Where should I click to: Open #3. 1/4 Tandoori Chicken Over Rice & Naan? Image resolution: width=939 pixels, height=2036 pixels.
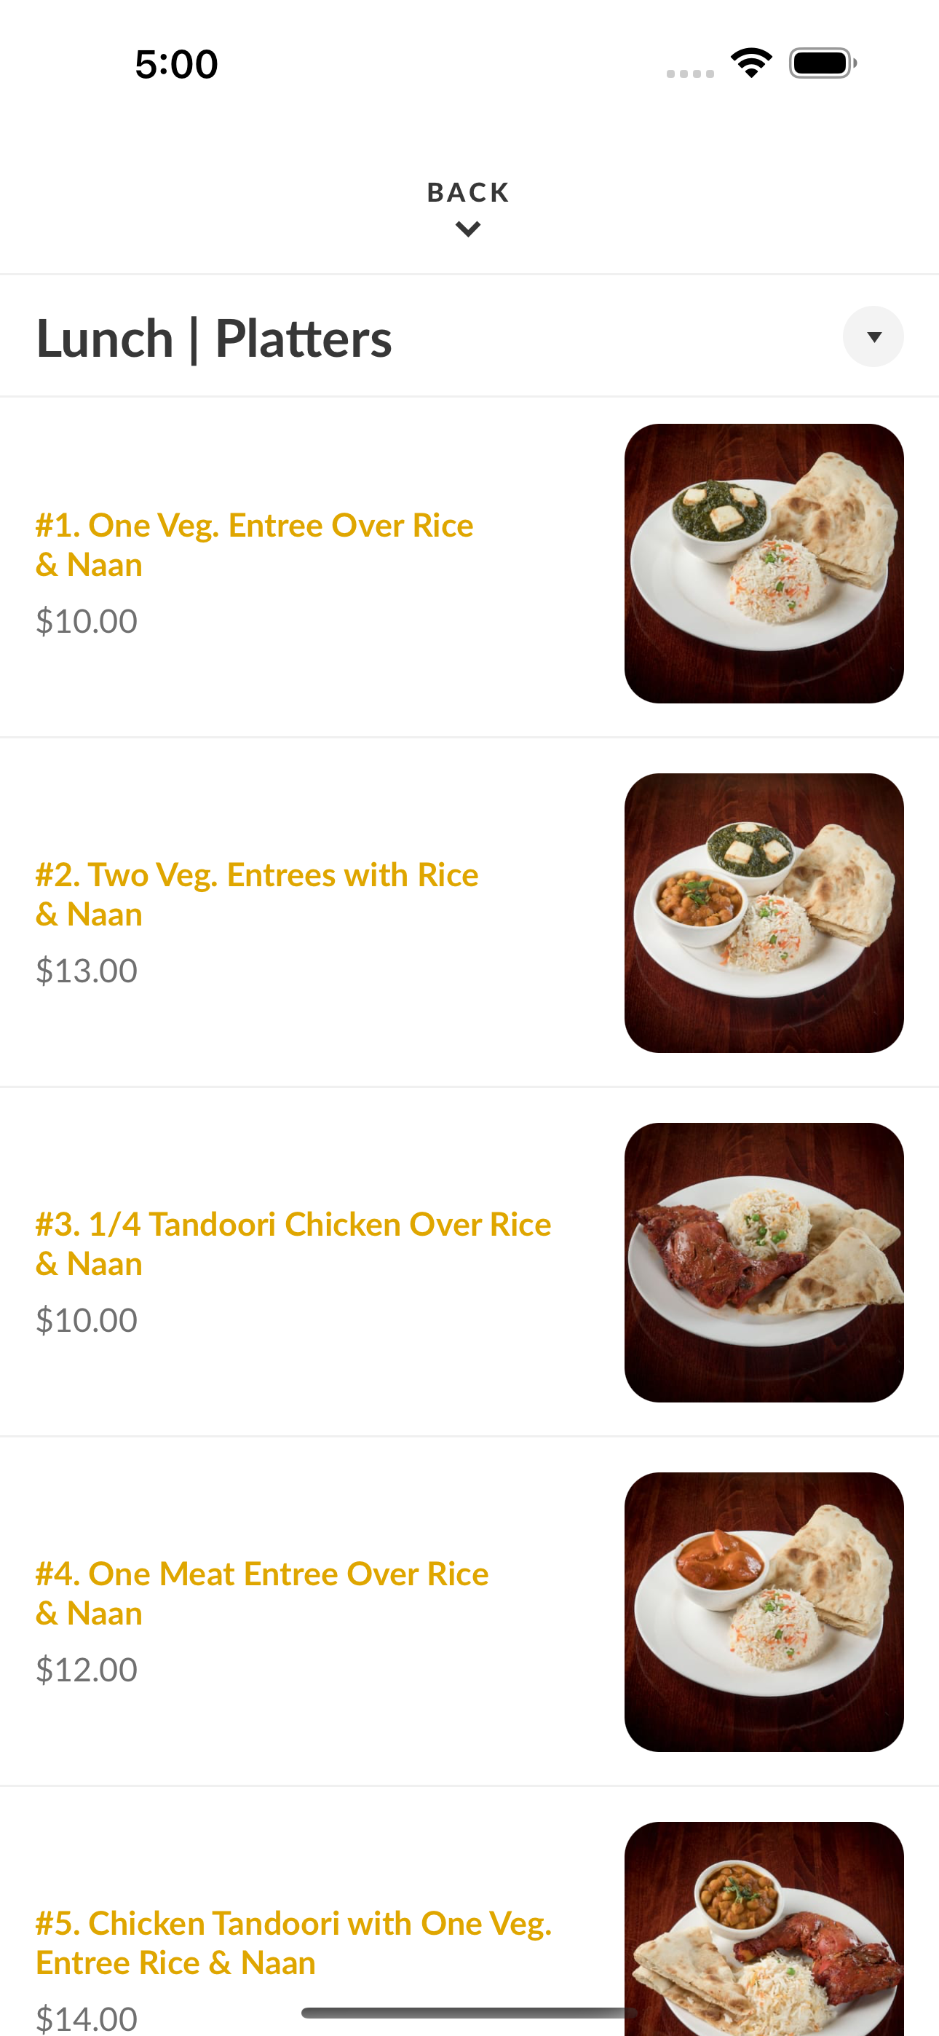[293, 1243]
